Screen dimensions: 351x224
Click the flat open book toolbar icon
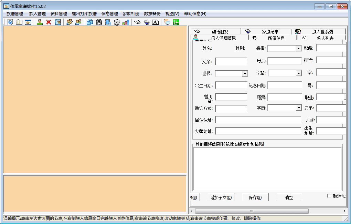pos(137,22)
